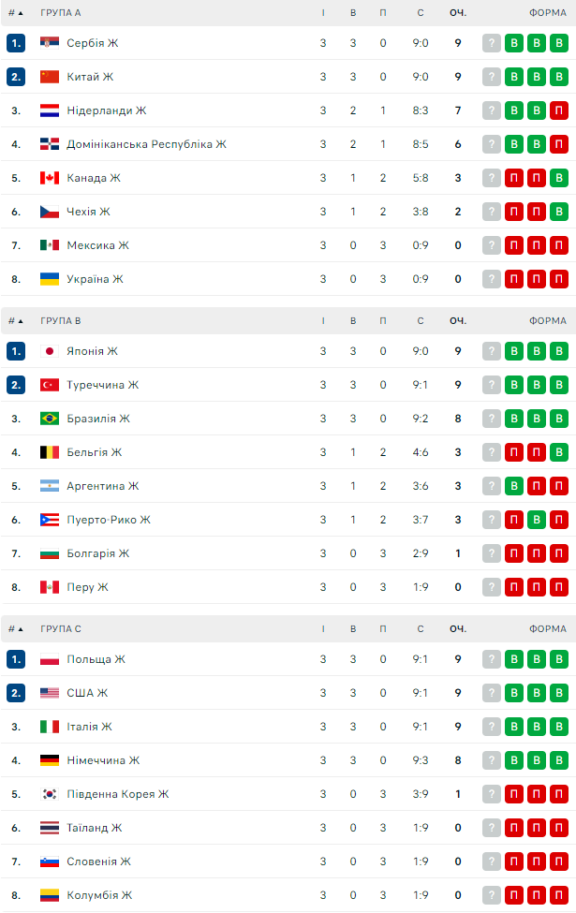Click the Colombia flag icon
Viewport: 576px width, 913px height.
tap(50, 895)
